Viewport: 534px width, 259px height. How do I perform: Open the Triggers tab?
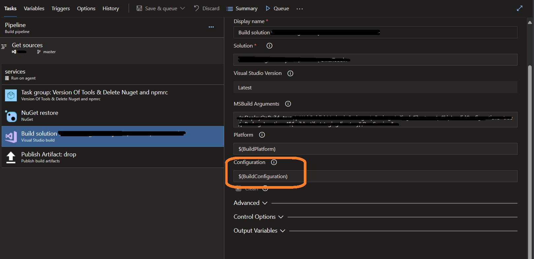61,8
